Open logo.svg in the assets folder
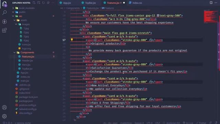Viewport: 220px width, 124px height. coord(26,49)
